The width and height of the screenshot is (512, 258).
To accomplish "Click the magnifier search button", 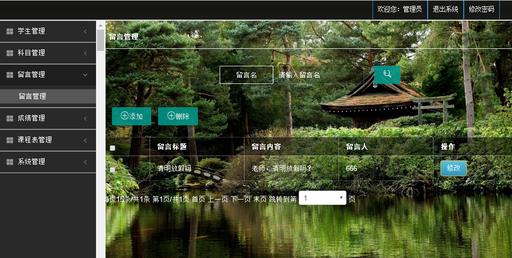I will (x=387, y=75).
